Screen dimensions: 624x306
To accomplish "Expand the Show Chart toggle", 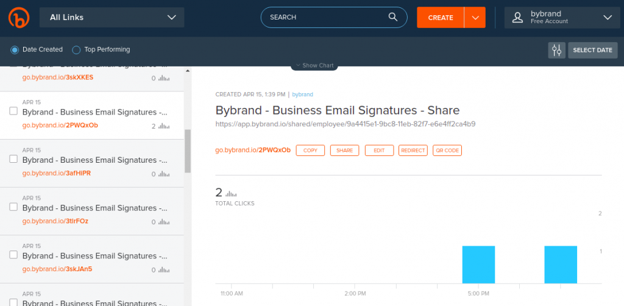I will (314, 66).
